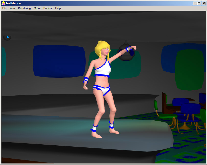Minimize the hollidance window
Screen dimensions: 207x165
click(195, 3)
